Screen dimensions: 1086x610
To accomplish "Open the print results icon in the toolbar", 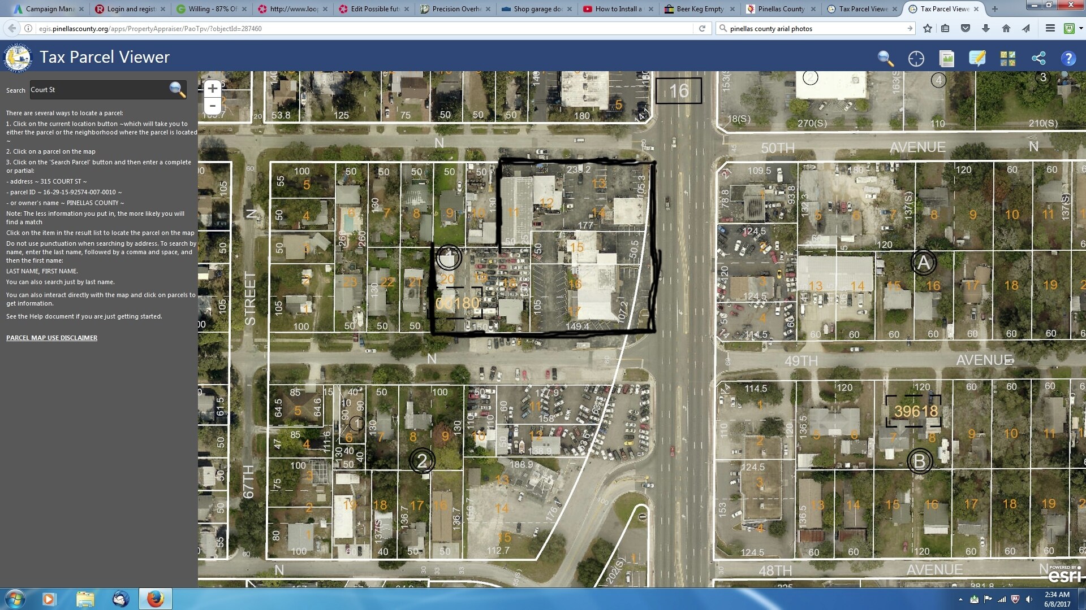I will click(x=946, y=58).
